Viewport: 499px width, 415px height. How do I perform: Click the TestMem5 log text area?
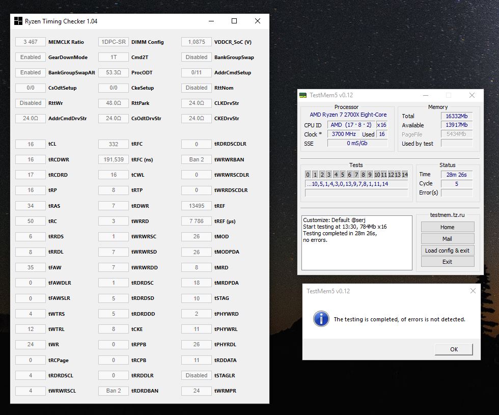(x=357, y=243)
